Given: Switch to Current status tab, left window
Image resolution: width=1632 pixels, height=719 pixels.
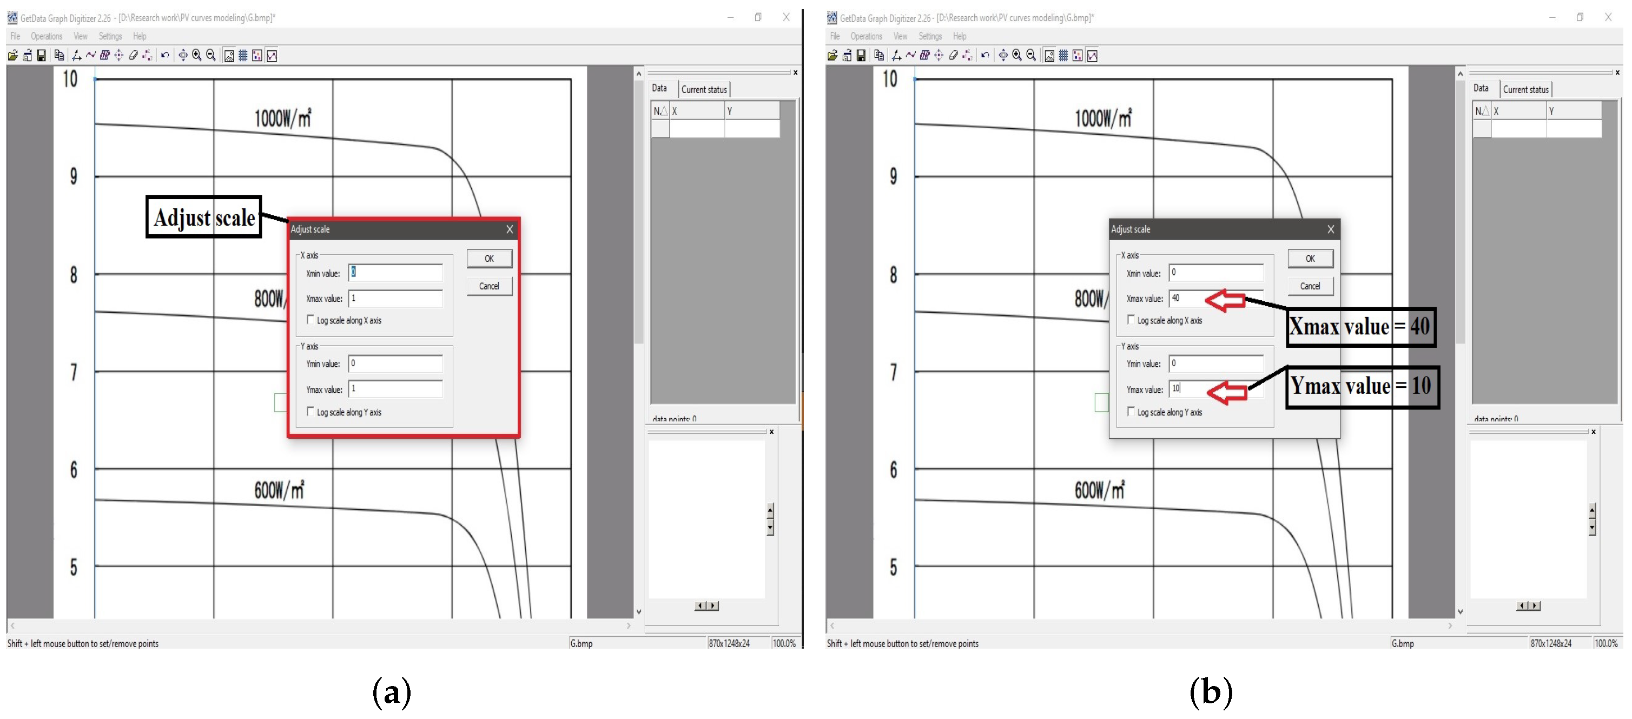Looking at the screenshot, I should (704, 89).
